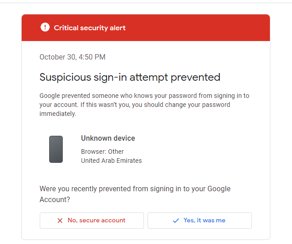Click the "4:50 PM" time text
Screen dimensions: 292x244
coord(93,57)
